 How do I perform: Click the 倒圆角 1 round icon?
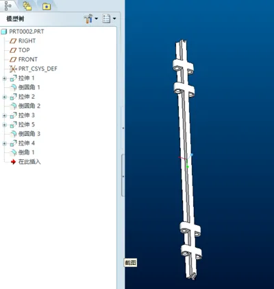point(14,87)
